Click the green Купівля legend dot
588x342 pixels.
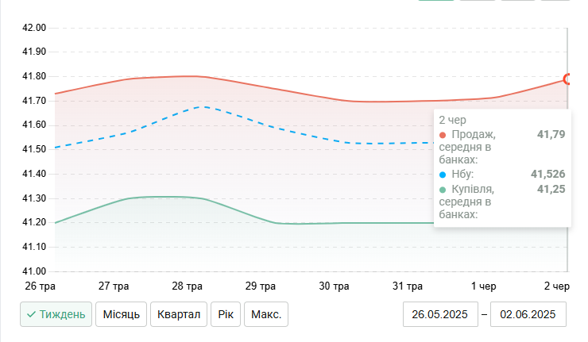(443, 189)
